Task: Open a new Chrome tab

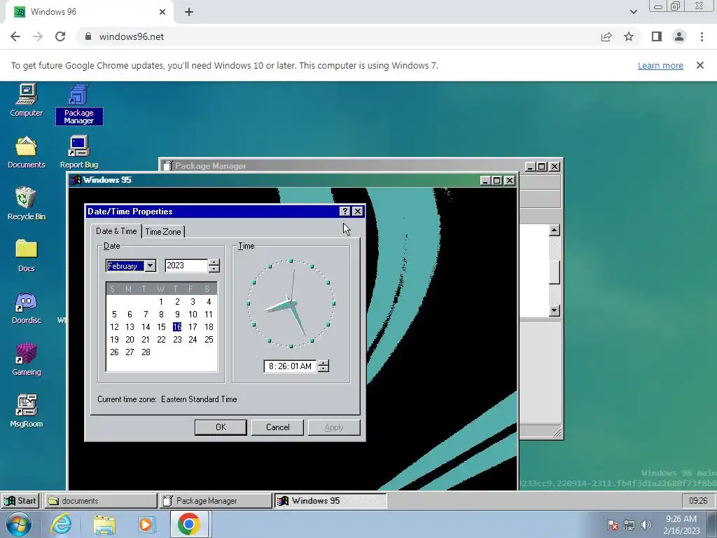Action: 189,12
